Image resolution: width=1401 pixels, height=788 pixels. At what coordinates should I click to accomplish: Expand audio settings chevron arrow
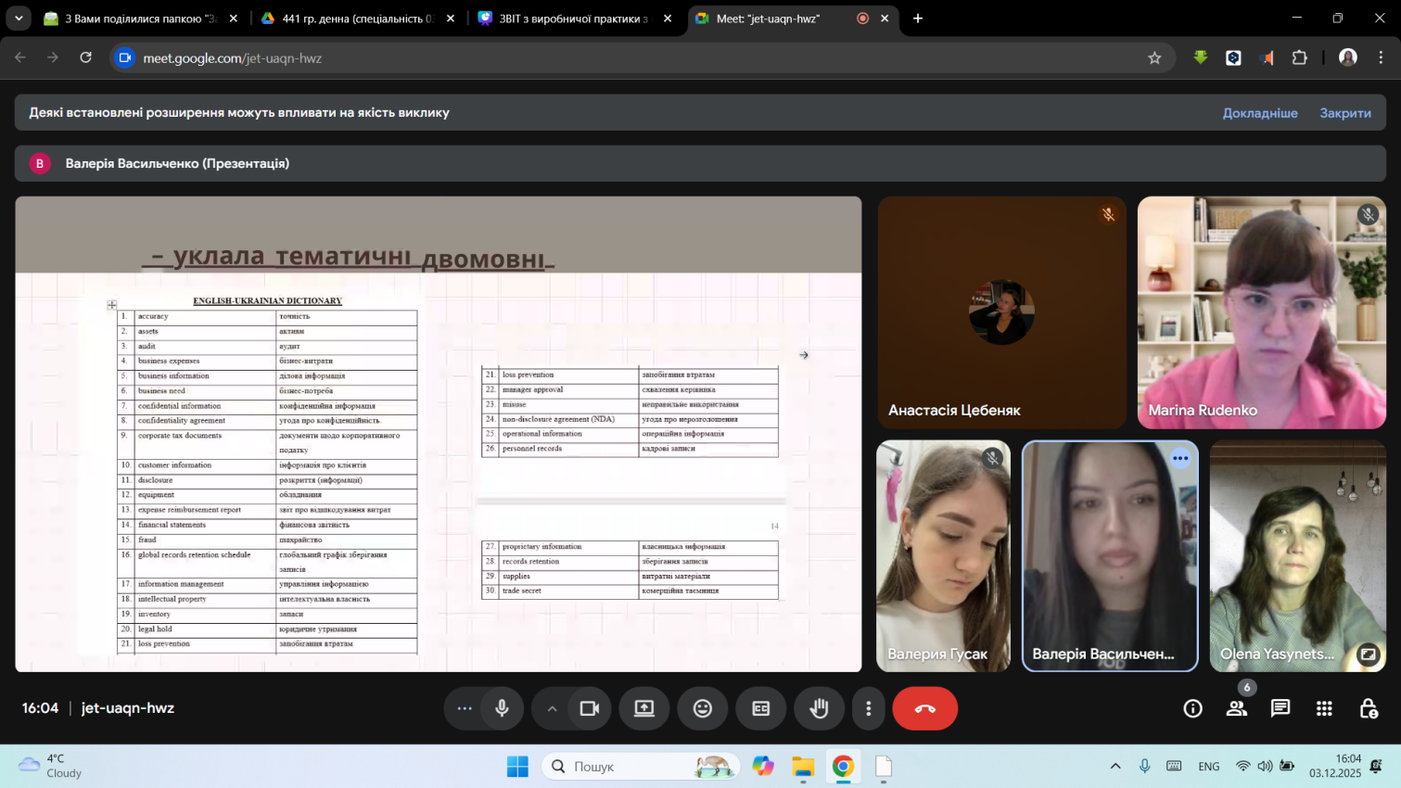point(552,708)
